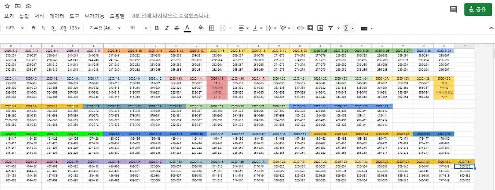Open the 123 number format dropdown
The image size is (495, 190).
pyautogui.click(x=75, y=28)
